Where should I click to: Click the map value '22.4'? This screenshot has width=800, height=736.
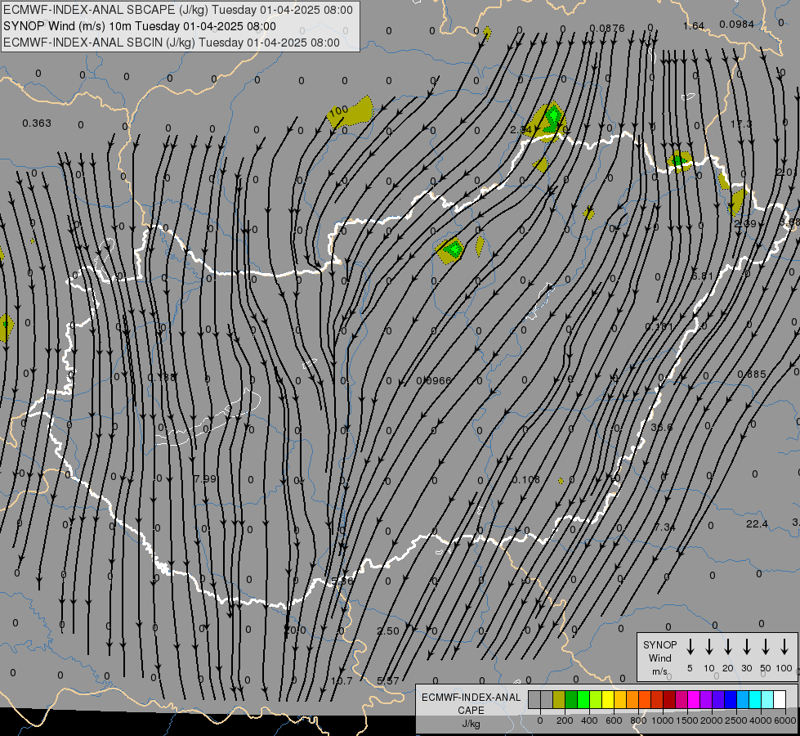[x=757, y=524]
